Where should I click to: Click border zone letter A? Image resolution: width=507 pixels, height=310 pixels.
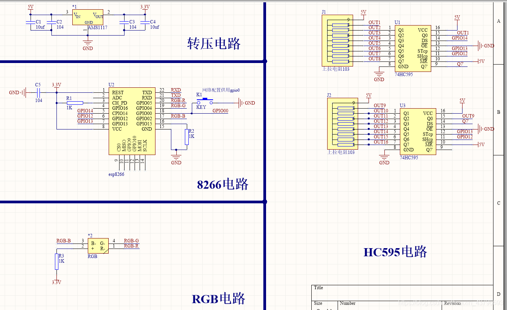click(498, 21)
